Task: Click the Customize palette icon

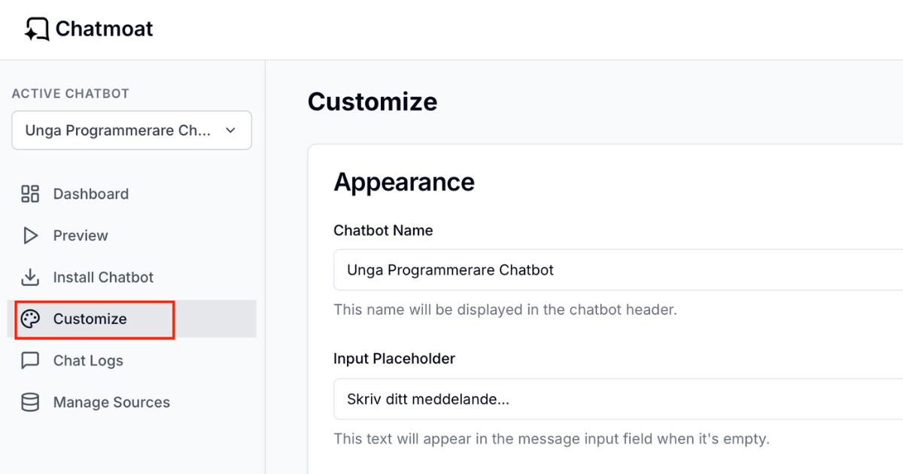Action: click(x=30, y=319)
